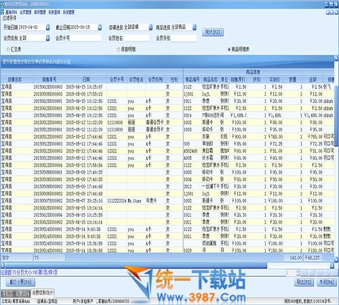The image size is (339, 305).
Task: Expand the 会员级别 dropdown
Action: pos(47,38)
